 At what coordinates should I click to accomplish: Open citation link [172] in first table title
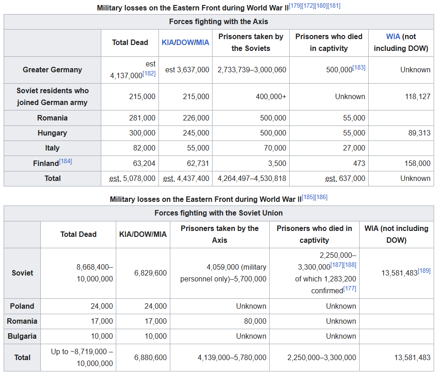pyautogui.click(x=308, y=5)
